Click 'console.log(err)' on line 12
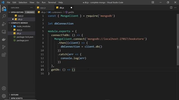179x100 pixels. tap(73, 58)
